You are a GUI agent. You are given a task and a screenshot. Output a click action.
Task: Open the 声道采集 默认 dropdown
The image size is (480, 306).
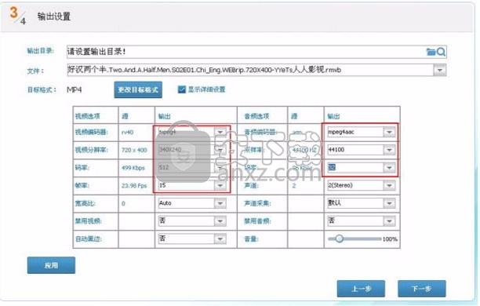coord(389,203)
